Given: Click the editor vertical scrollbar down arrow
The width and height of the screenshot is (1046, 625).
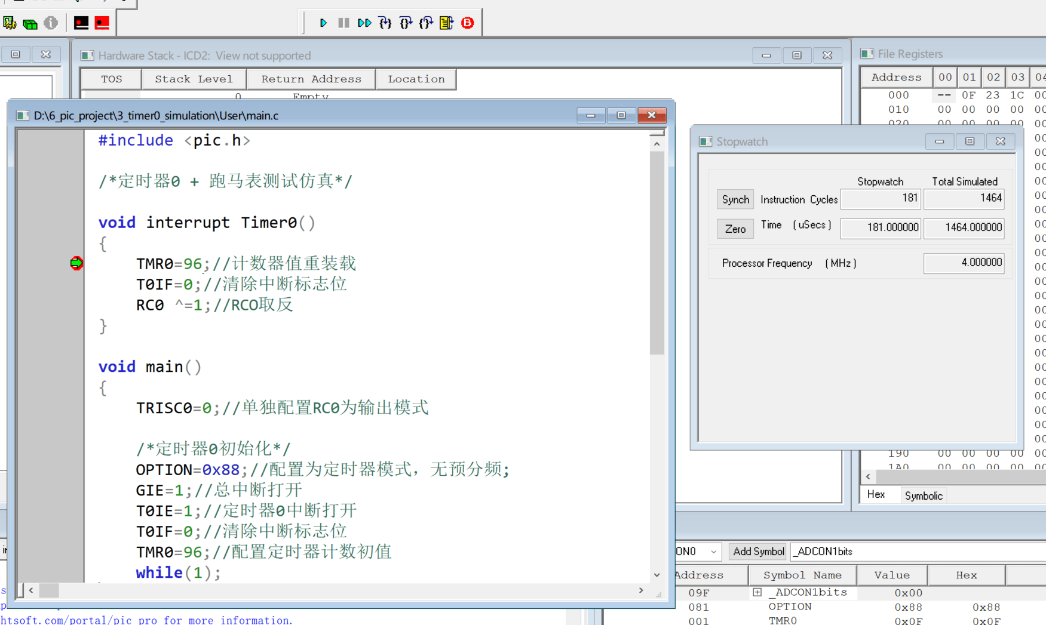Looking at the screenshot, I should click(657, 575).
